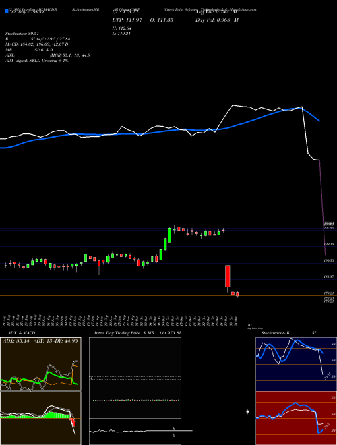This screenshot has width=337, height=445.
Task: Click the Check Point Software title text
Action: coord(210,9)
